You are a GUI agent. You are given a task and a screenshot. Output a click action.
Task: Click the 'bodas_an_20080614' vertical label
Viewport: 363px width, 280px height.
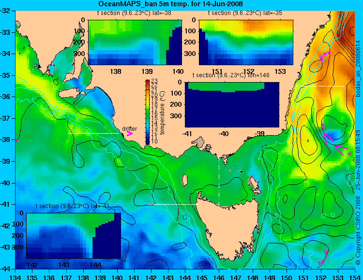pos(359,69)
